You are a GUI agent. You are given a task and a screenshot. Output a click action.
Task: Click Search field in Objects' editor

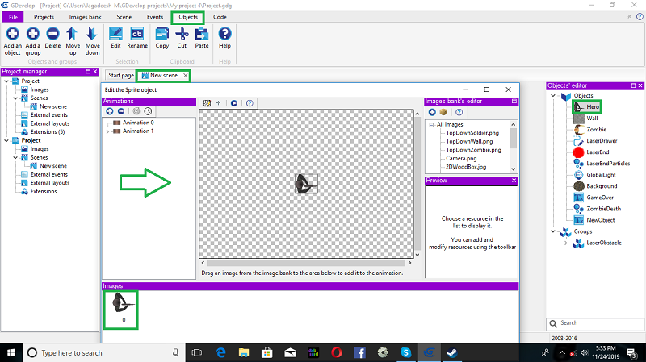click(x=595, y=323)
